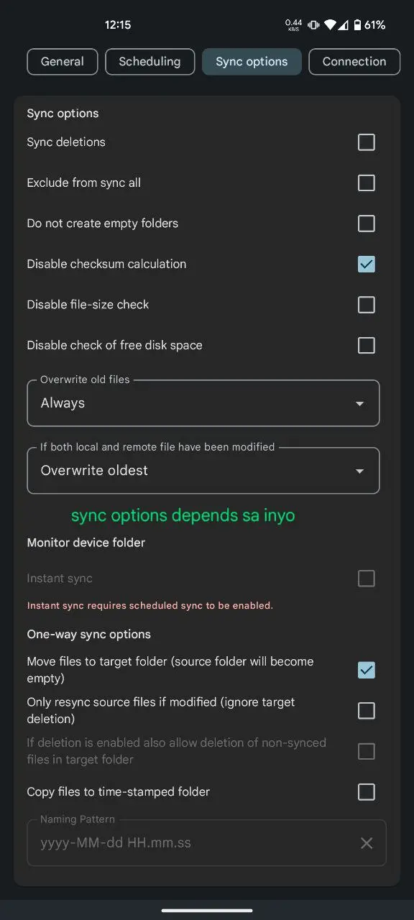The image size is (414, 920).
Task: Tap the vibrate mode icon in status bar
Action: pyautogui.click(x=313, y=25)
